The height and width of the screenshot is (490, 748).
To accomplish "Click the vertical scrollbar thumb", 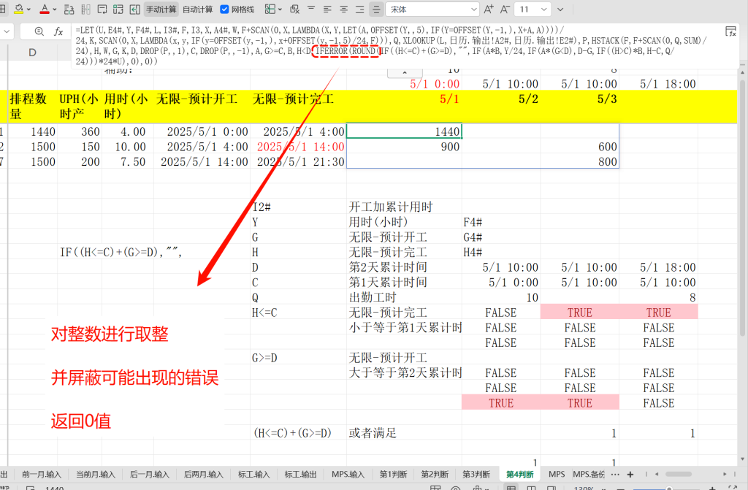I will pyautogui.click(x=743, y=207).
